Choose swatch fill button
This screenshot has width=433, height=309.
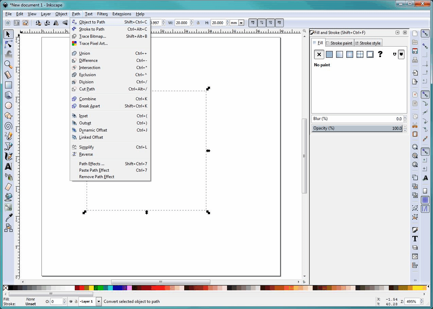[x=370, y=54]
